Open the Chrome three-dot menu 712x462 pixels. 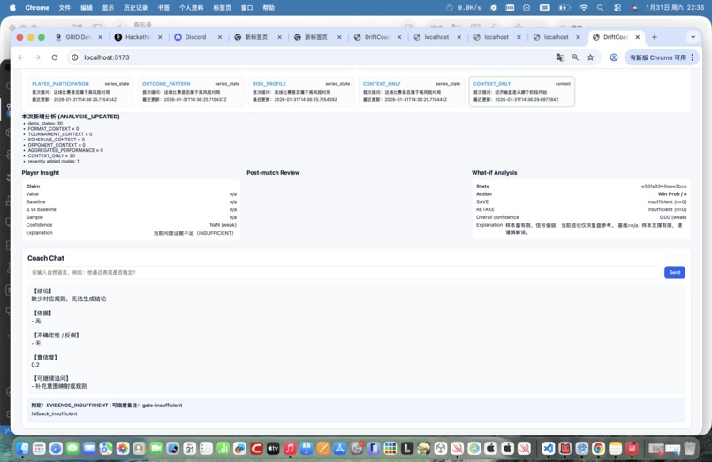692,57
